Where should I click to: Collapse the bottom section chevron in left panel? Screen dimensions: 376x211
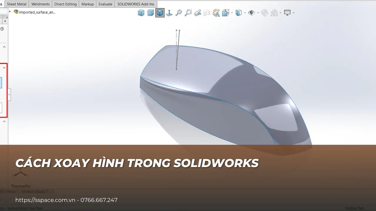click(x=4, y=121)
